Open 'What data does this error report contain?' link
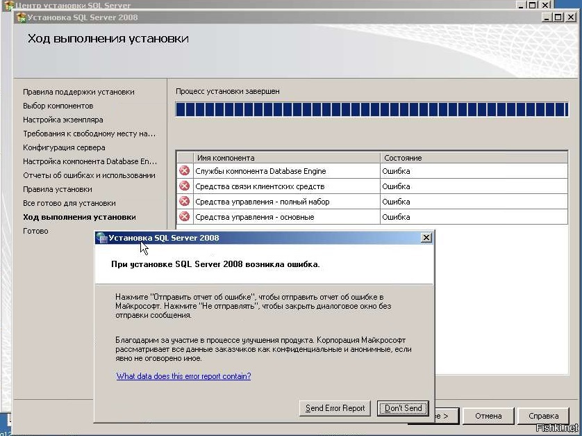The width and height of the screenshot is (582, 436). (x=184, y=376)
